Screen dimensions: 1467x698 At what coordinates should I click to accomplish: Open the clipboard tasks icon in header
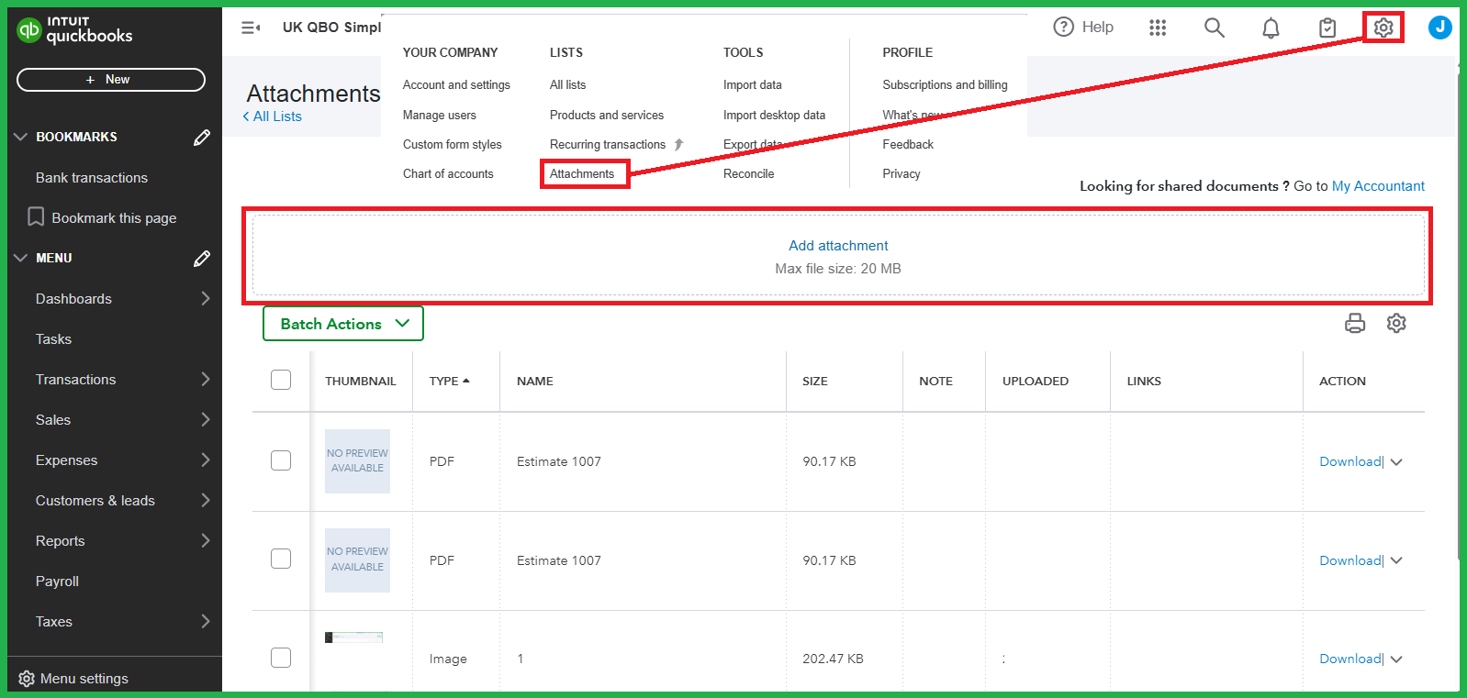pos(1327,28)
